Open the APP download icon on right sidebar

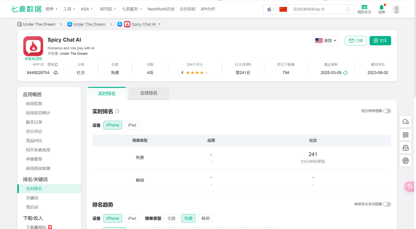(x=406, y=161)
